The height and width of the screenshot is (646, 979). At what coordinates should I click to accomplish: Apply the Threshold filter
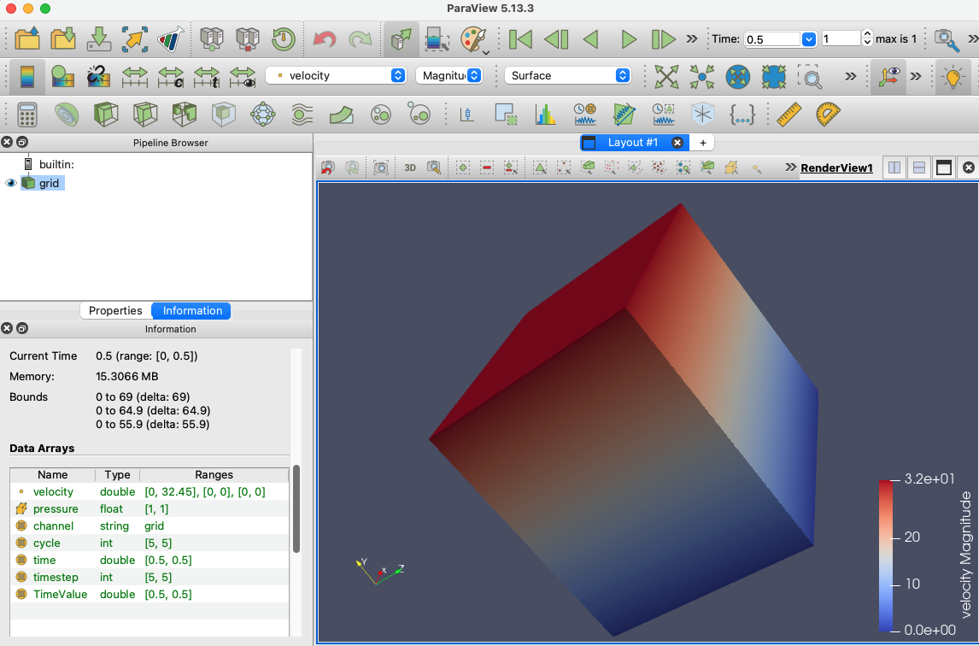click(185, 115)
